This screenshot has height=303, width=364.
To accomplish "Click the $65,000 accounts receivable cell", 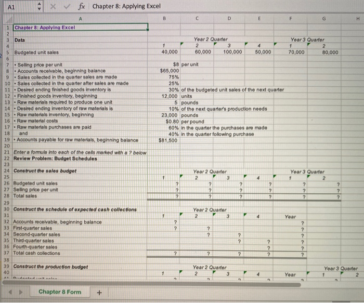I will click(164, 71).
